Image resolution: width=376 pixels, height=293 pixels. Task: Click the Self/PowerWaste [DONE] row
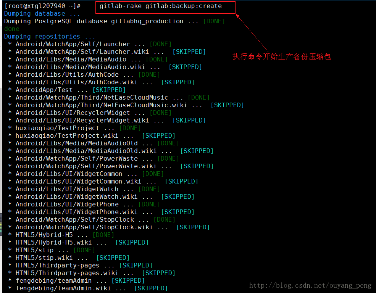(x=94, y=159)
